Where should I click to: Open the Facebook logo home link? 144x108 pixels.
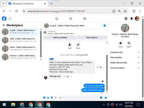(x=4, y=18)
